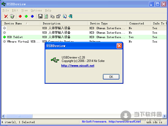Viewport: 168px width, 126px height.
Task: Open the status bar nirsoft.net link
Action: coord(125,122)
